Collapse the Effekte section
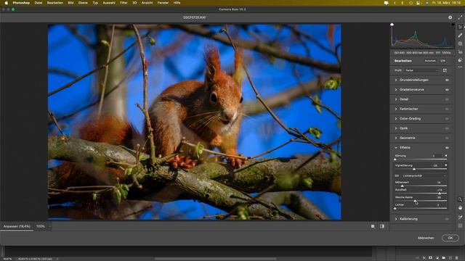 [396, 147]
